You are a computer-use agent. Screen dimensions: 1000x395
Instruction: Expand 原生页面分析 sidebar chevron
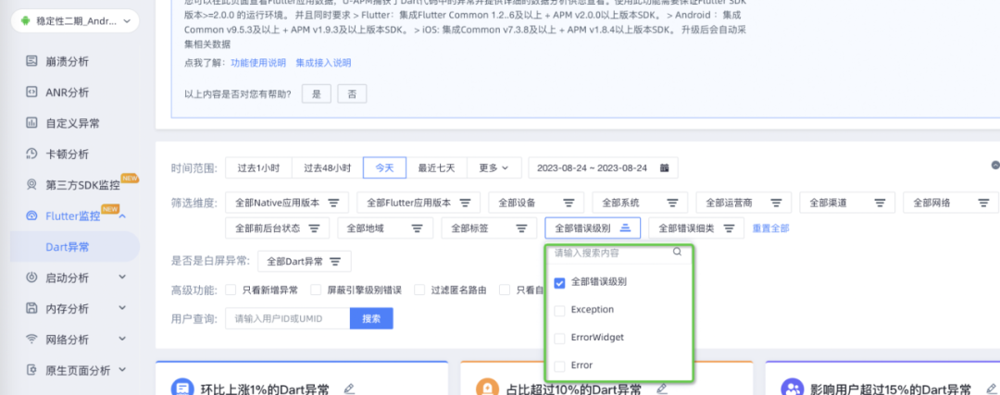tap(122, 369)
